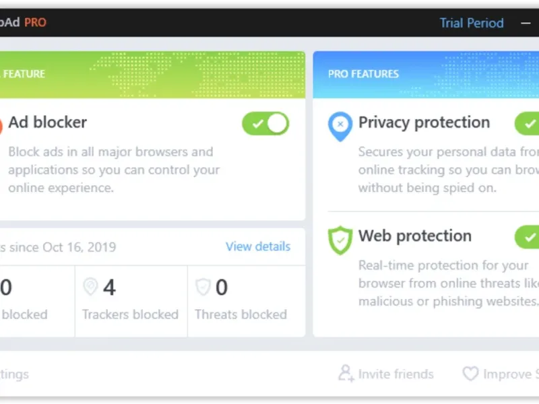Screen dimensions: 539x404
Task: Click the Invite friends button
Action: point(395,374)
